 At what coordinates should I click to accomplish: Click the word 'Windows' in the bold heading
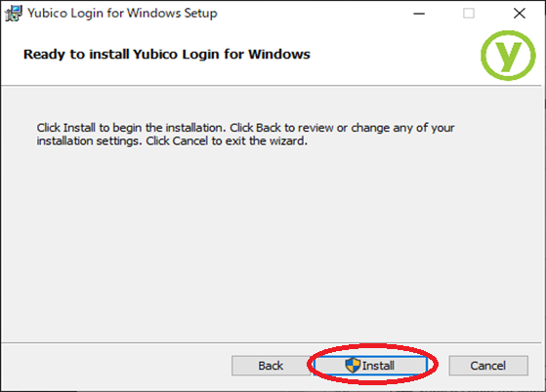tap(279, 55)
